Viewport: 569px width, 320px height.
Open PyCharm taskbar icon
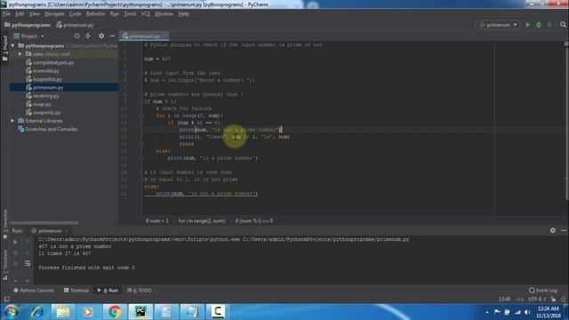tap(140, 312)
